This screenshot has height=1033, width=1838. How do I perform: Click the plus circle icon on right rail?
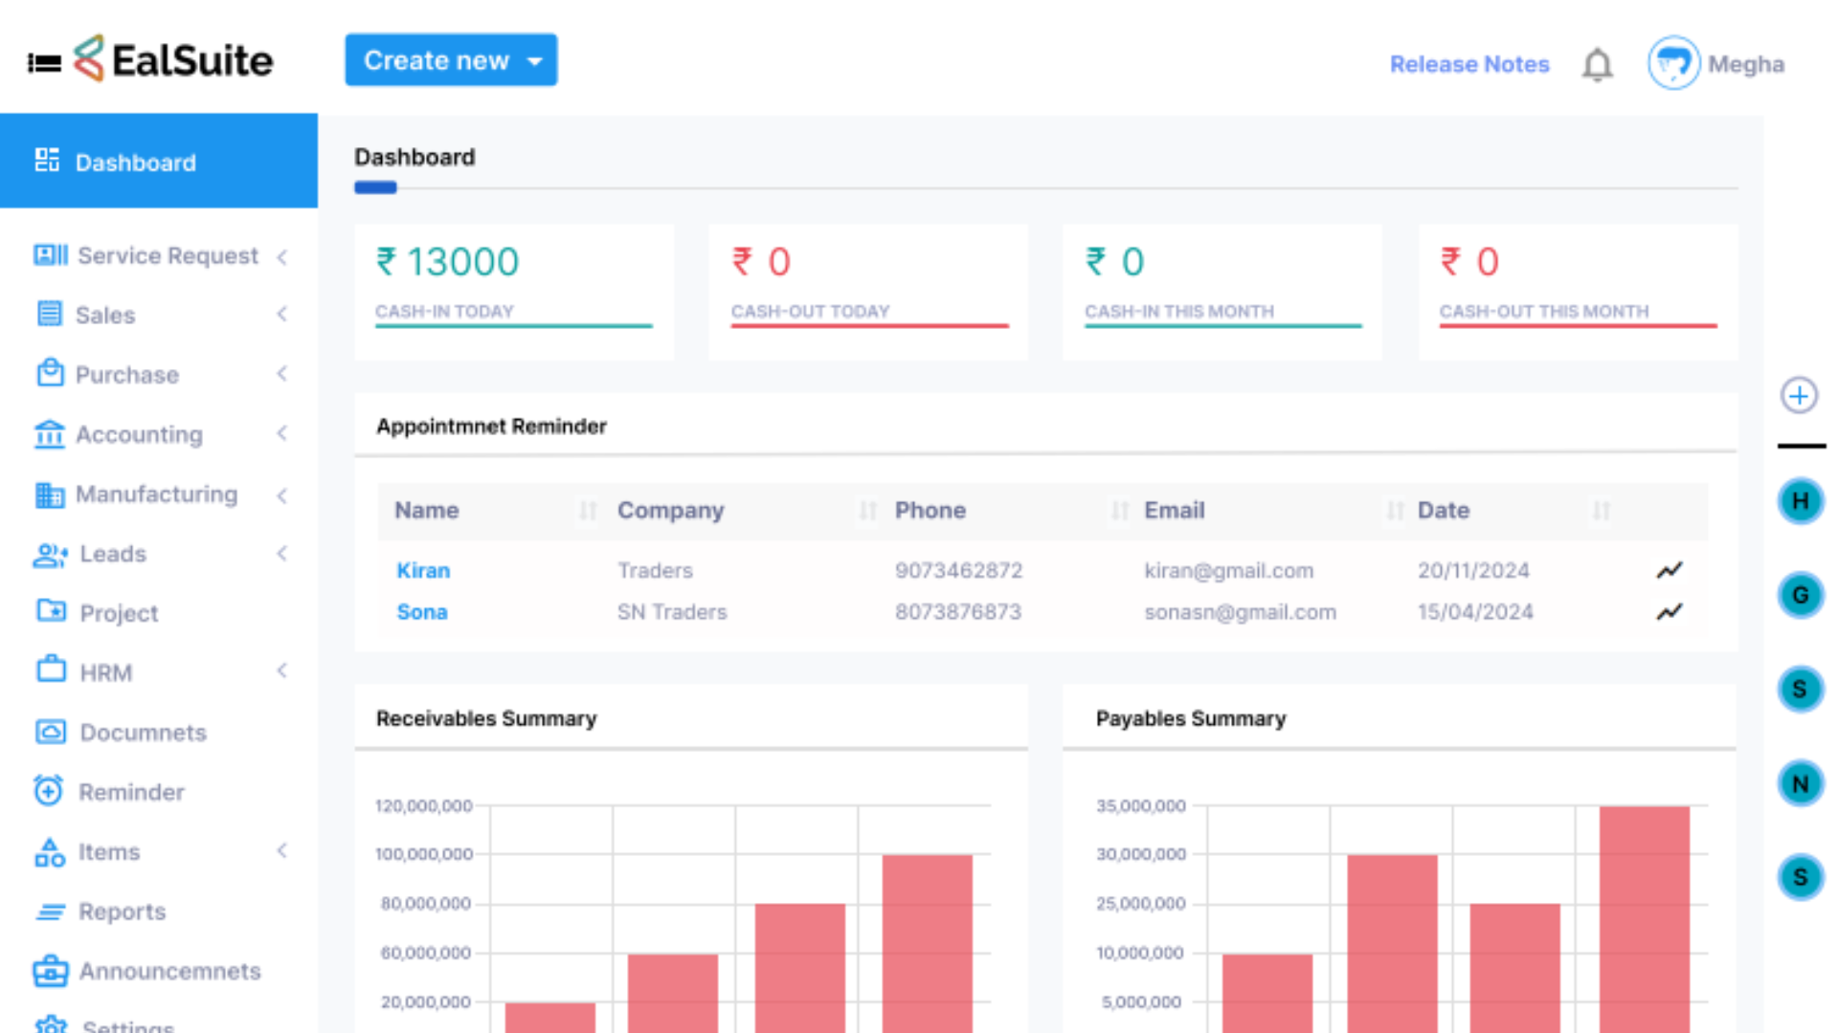pyautogui.click(x=1800, y=395)
